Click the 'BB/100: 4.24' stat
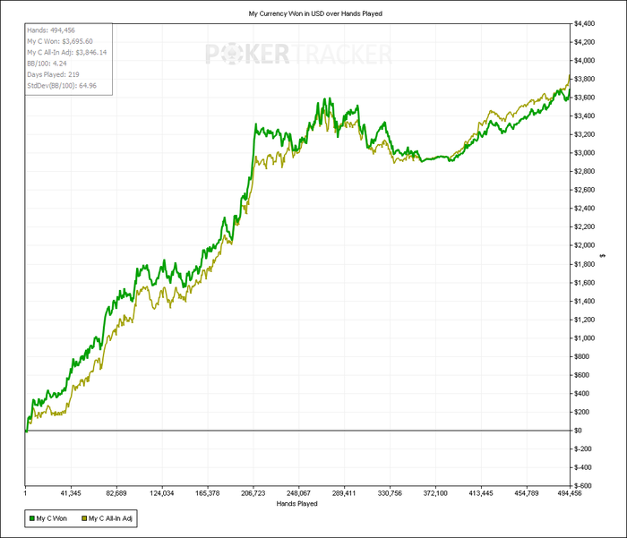 pos(47,64)
